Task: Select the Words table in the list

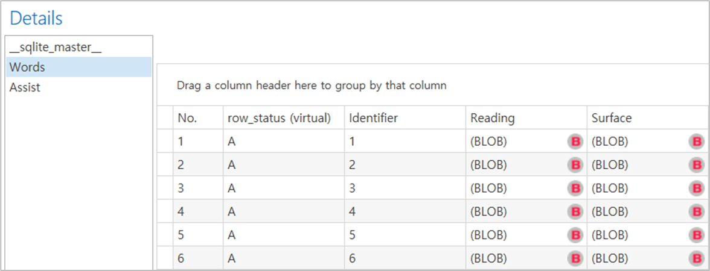Action: point(27,67)
